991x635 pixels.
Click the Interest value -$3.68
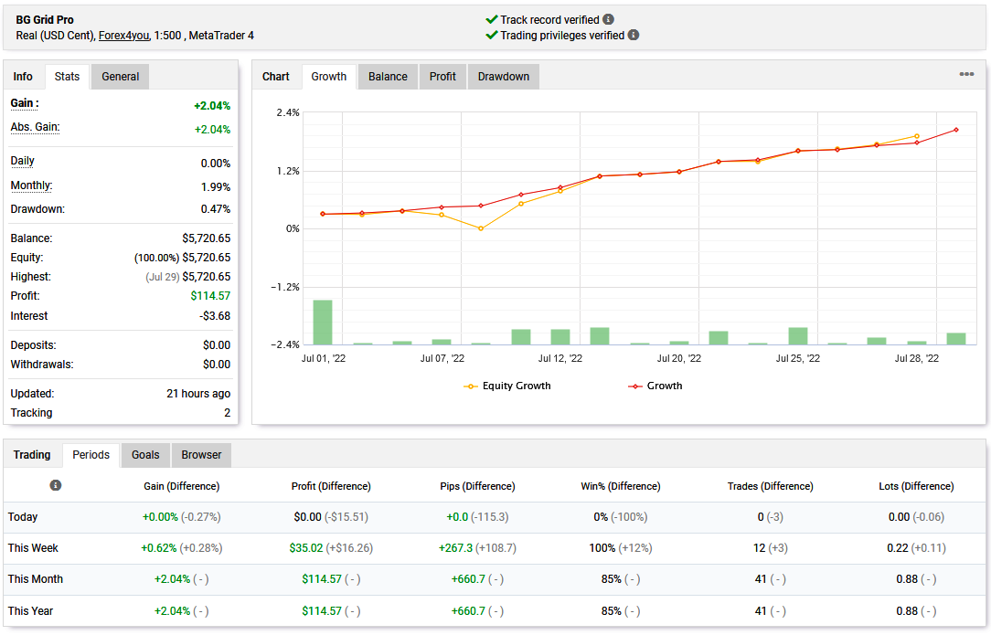[215, 316]
